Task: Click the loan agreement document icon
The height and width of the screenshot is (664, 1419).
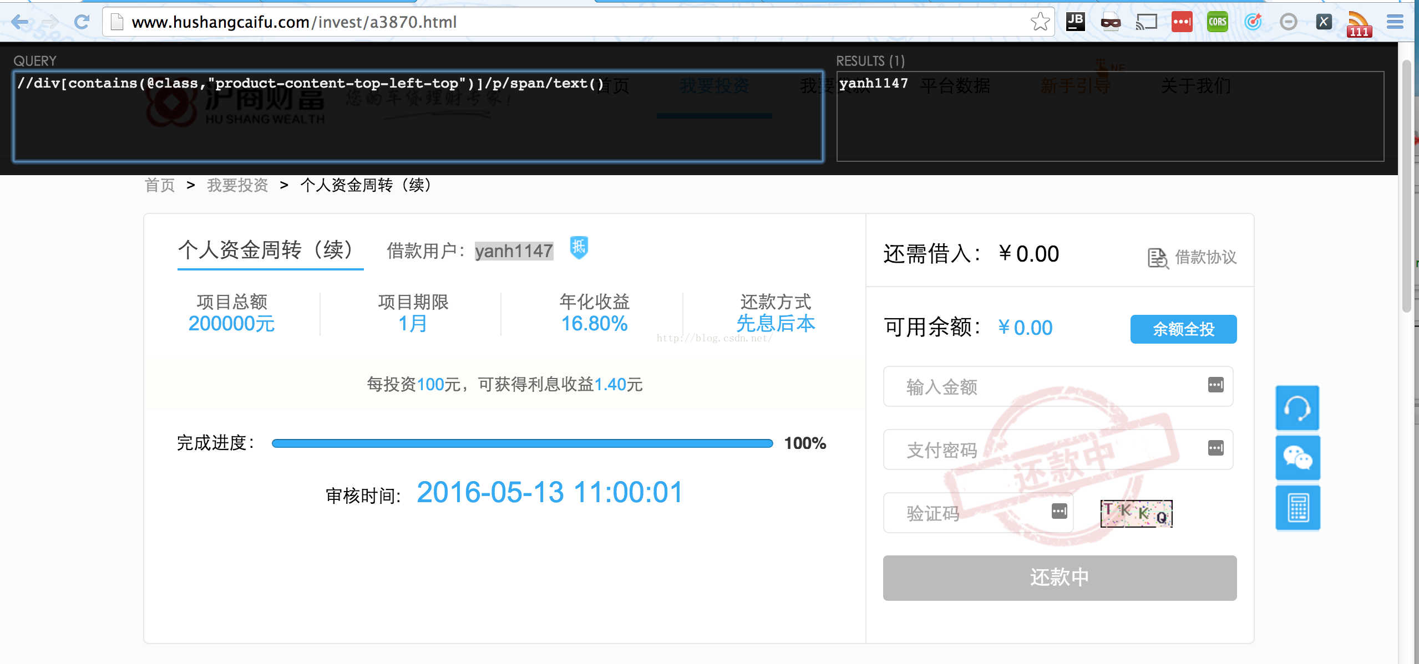Action: click(1158, 258)
